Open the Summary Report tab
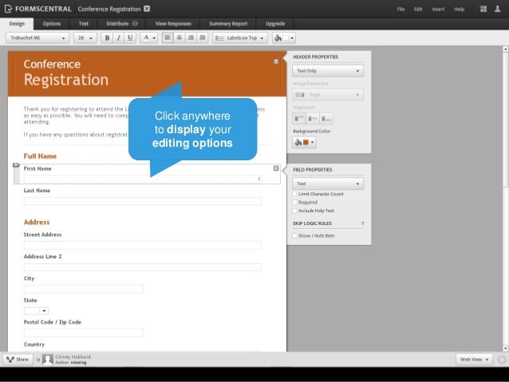Viewport: 509px width, 382px height. coord(228,24)
